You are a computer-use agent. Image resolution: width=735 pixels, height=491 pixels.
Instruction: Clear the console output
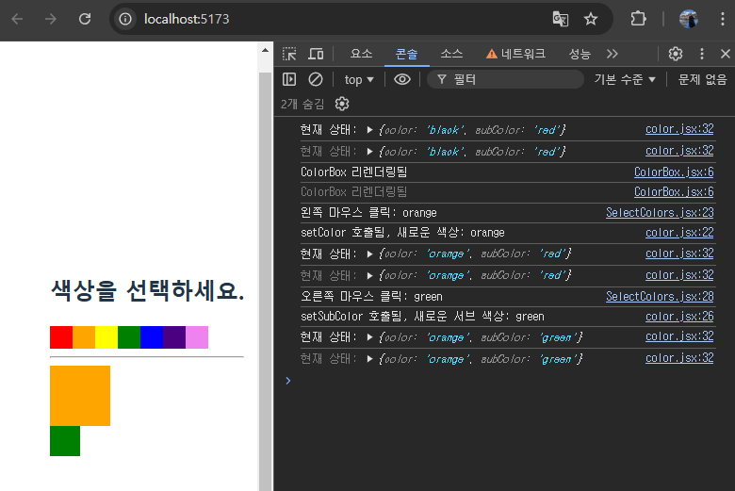point(316,79)
